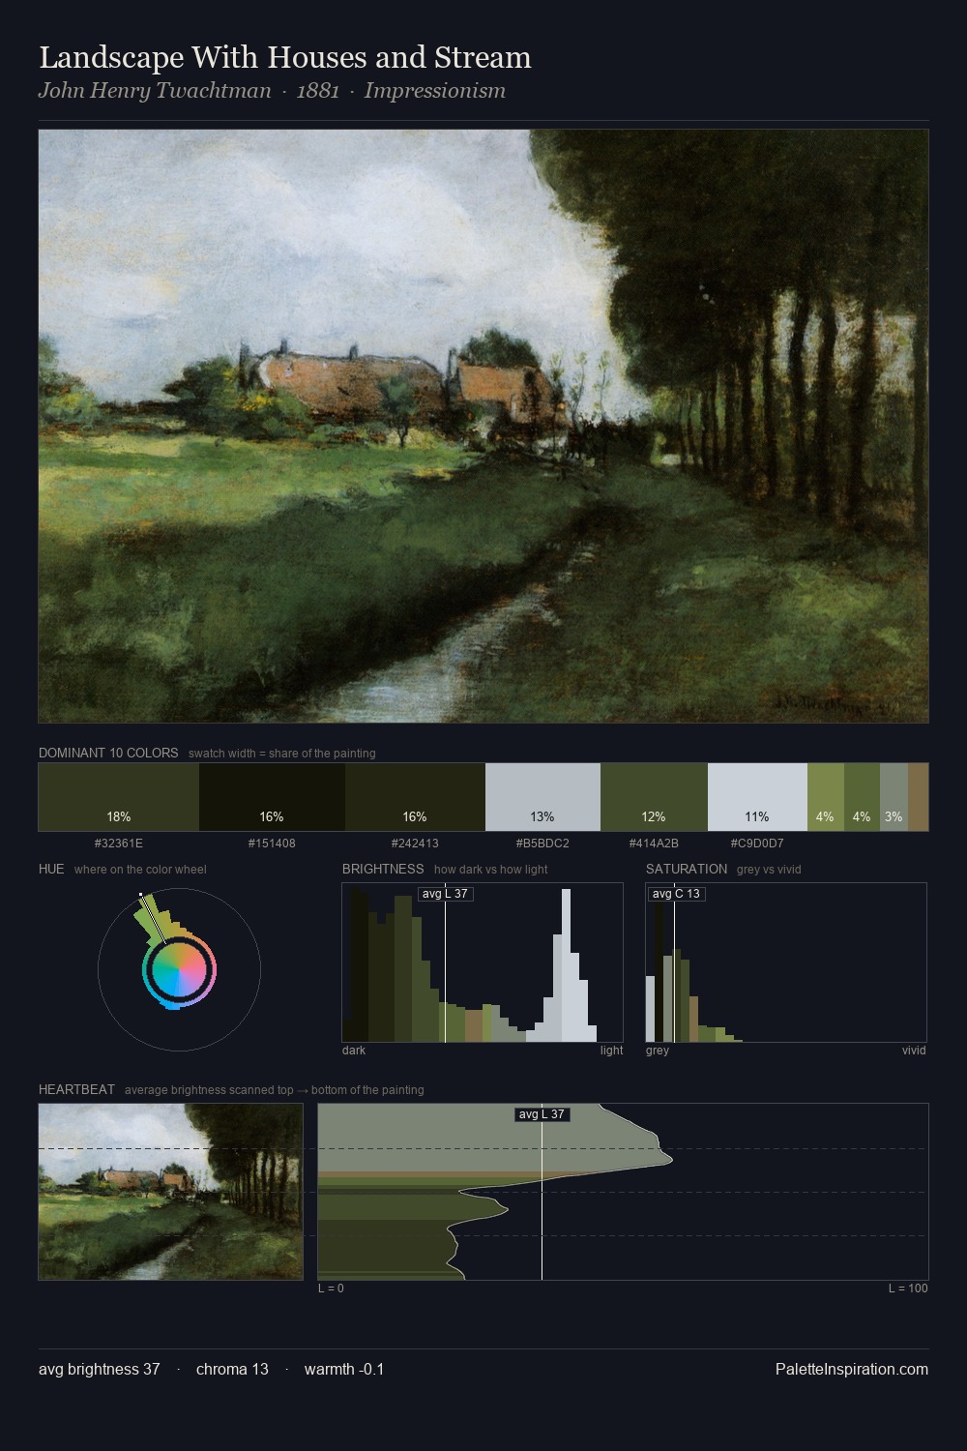Viewport: 967px width, 1451px height.
Task: Select the 12% green swatch
Action: coord(654,797)
